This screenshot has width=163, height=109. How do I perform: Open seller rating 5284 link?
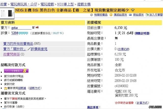[x=15, y=33]
